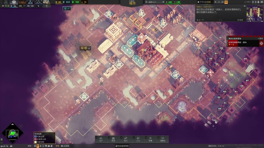Click 关闭 to close council message

[240, 20]
